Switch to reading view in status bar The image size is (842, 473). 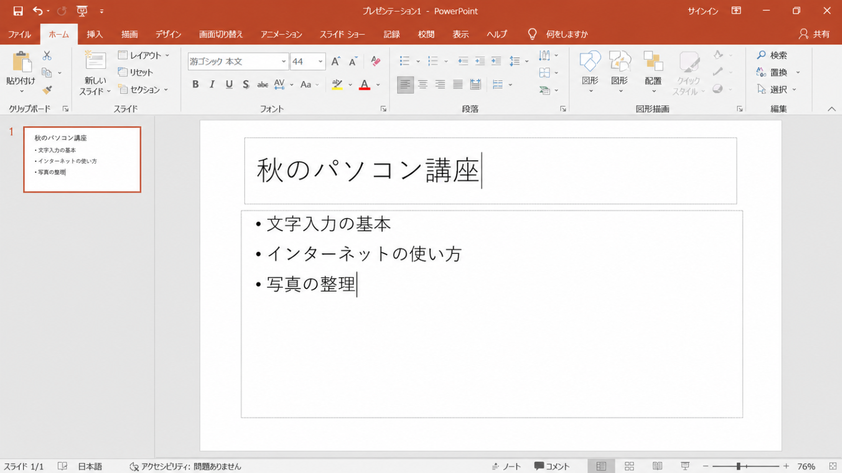(x=657, y=466)
